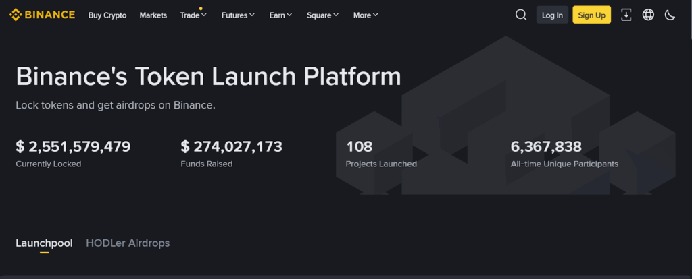
Task: Expand the Earn dropdown menu
Action: (x=280, y=15)
